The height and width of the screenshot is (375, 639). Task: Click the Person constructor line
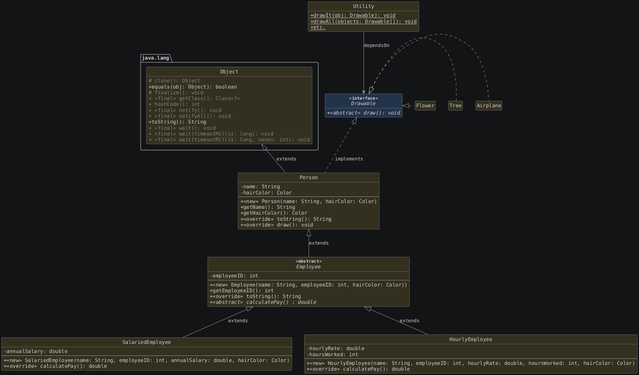click(309, 202)
